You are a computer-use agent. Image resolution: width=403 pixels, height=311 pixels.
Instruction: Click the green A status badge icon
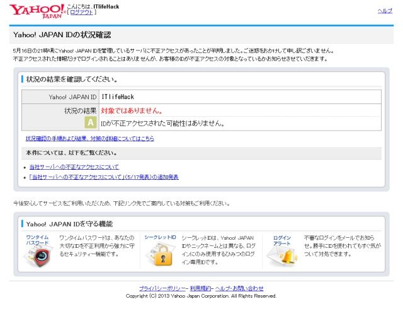point(91,122)
